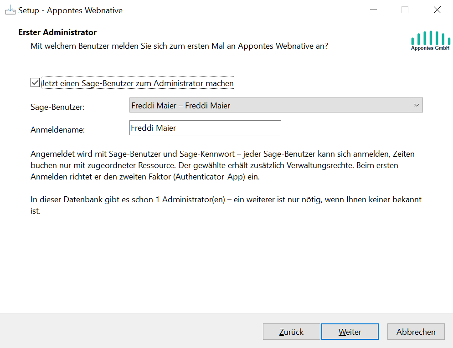Click the paragraph starting 'Angemeldet wird mit Sage-Benutzer'
Screen dimensions: 453x348
[x=222, y=165]
